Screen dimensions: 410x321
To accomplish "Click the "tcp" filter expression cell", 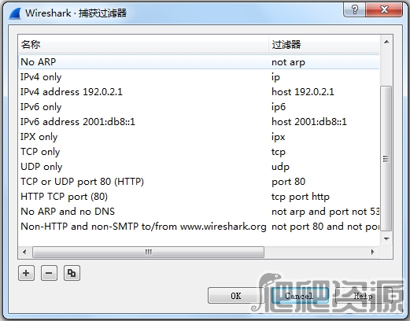I will 279,152.
